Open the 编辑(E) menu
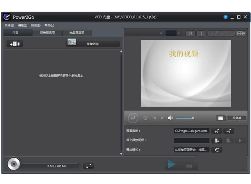The height and width of the screenshot is (184, 251). (x=22, y=25)
